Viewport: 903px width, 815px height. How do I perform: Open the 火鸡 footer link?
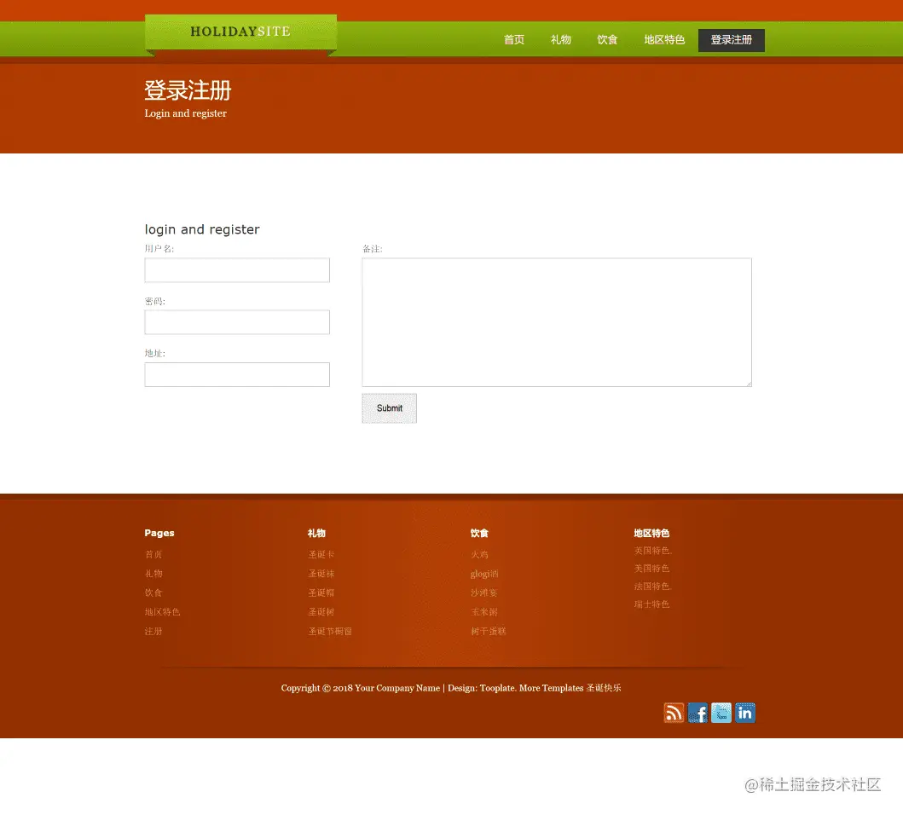click(479, 555)
